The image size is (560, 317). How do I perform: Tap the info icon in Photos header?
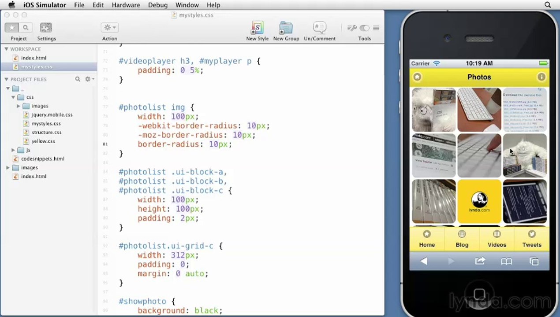point(541,77)
